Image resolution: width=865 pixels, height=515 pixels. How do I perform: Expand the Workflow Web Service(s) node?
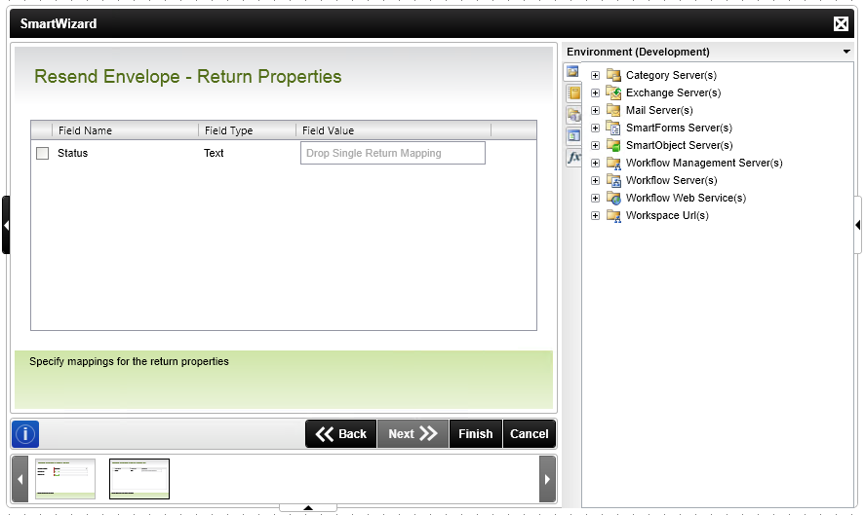[595, 199]
